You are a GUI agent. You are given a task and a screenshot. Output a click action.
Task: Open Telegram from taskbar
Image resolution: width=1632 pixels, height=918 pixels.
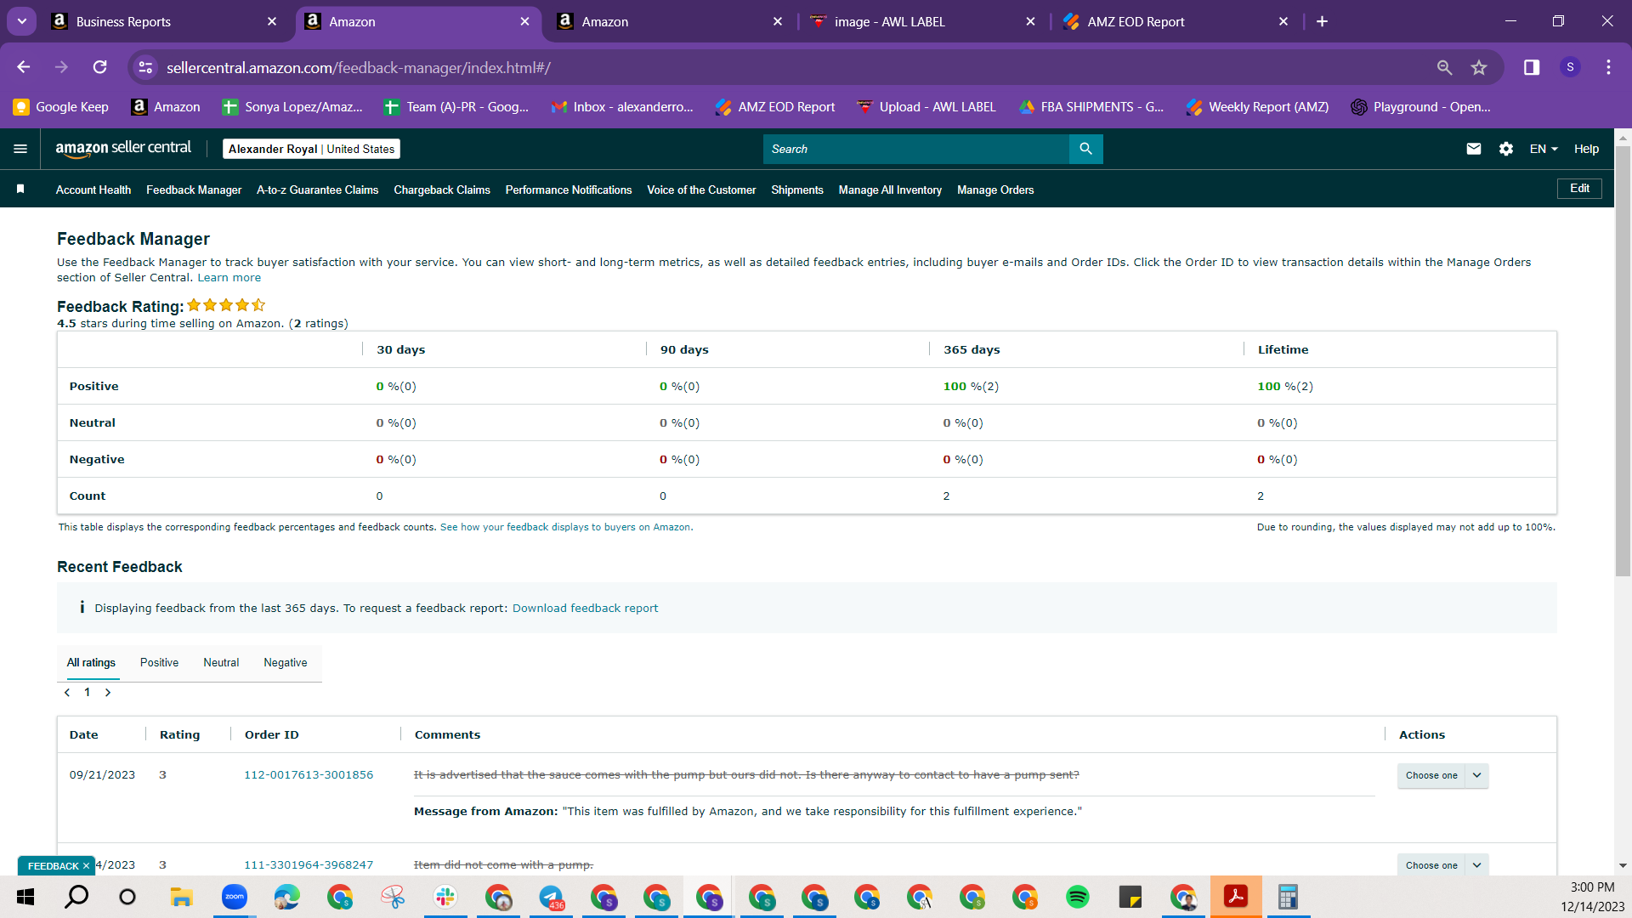click(x=551, y=897)
